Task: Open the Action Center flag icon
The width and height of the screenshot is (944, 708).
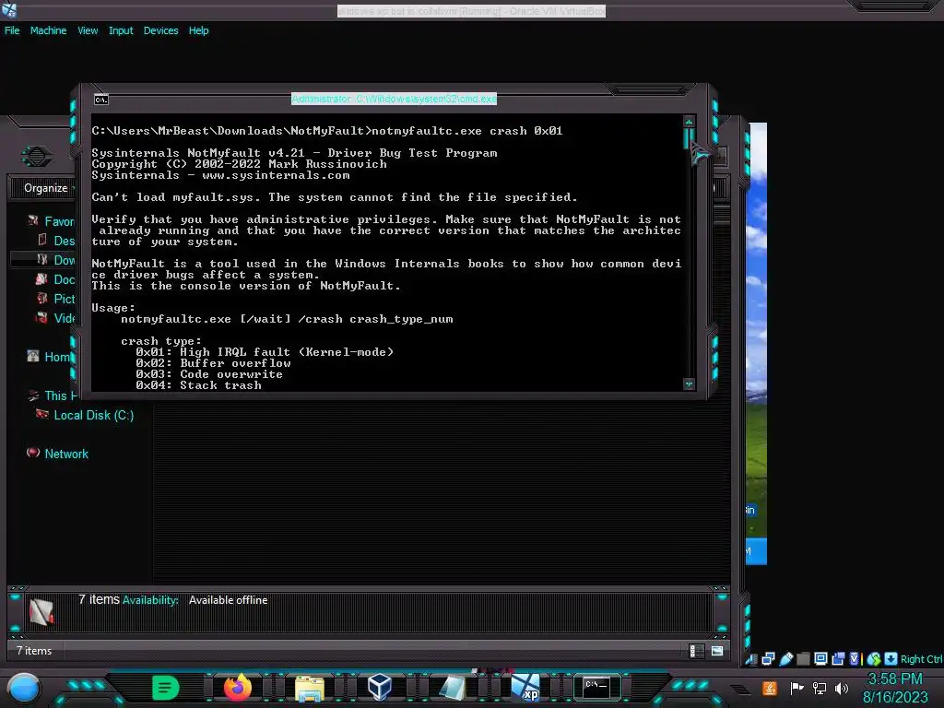Action: pyautogui.click(x=796, y=688)
